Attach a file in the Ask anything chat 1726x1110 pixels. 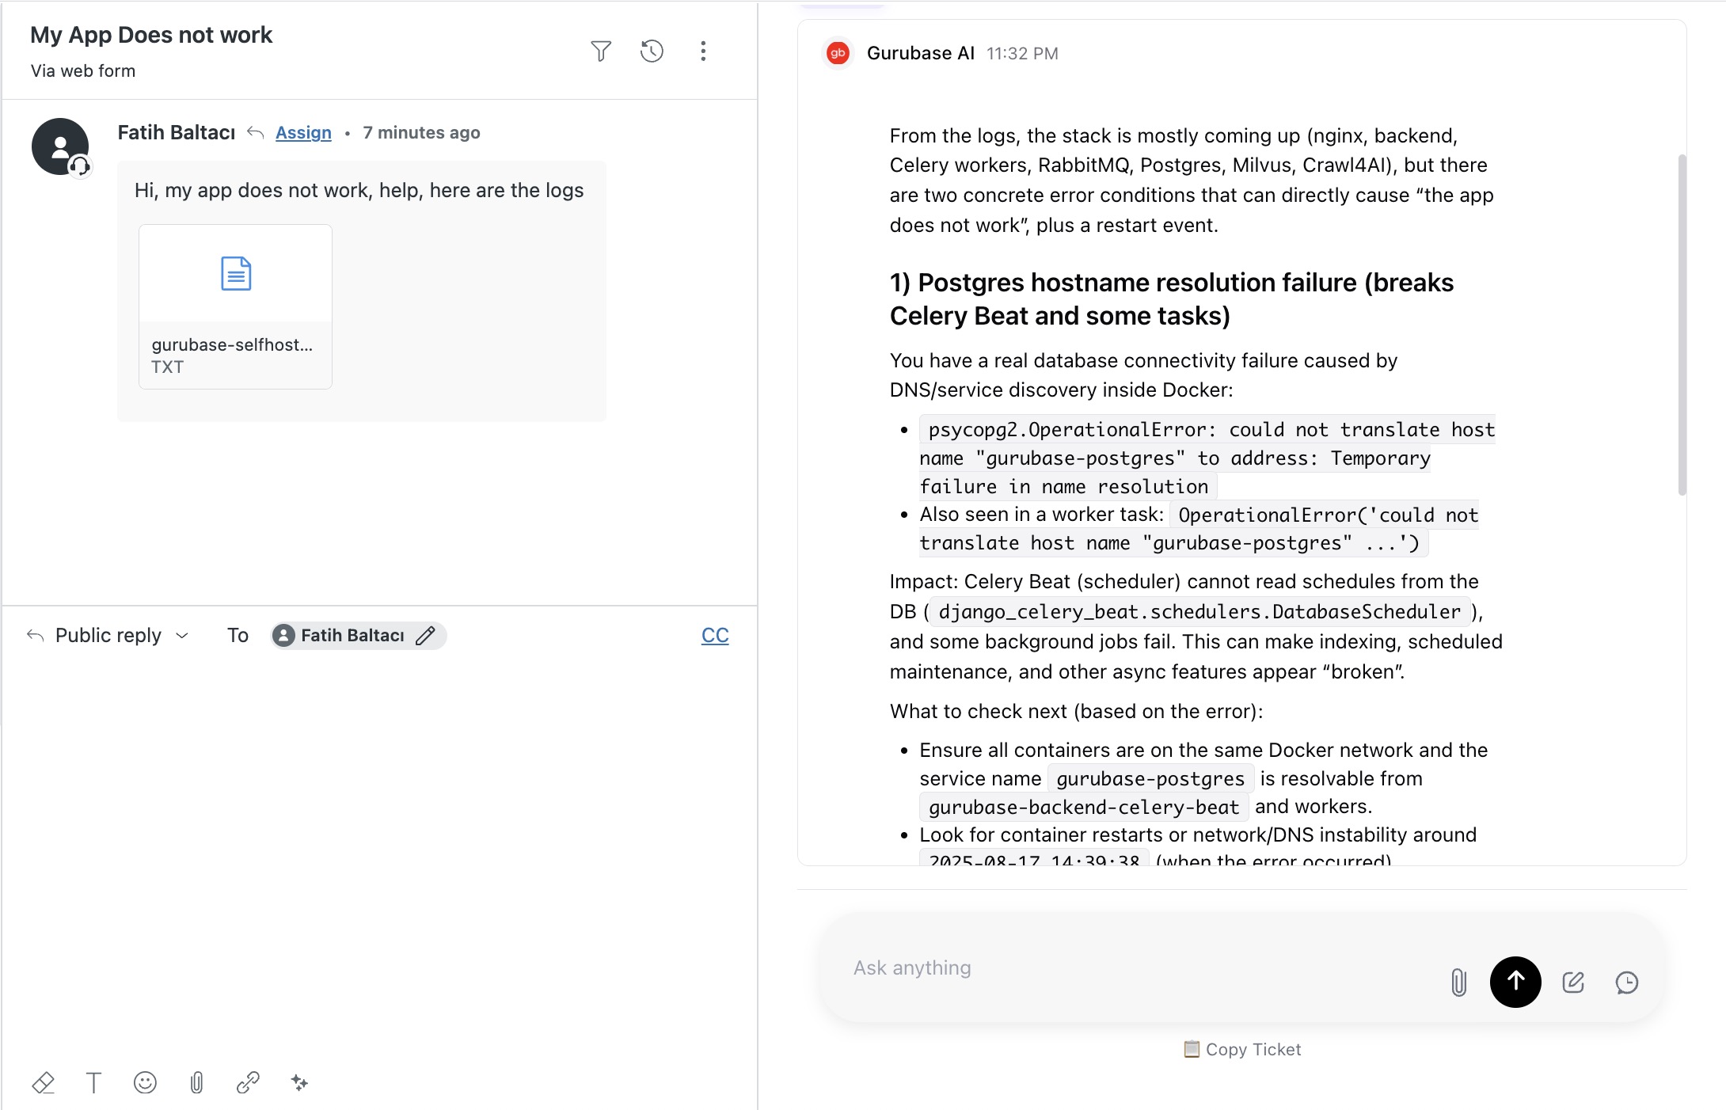1458,983
